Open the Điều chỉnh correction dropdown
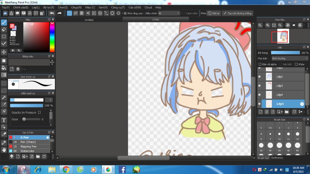The image size is (310, 174). pos(169,13)
